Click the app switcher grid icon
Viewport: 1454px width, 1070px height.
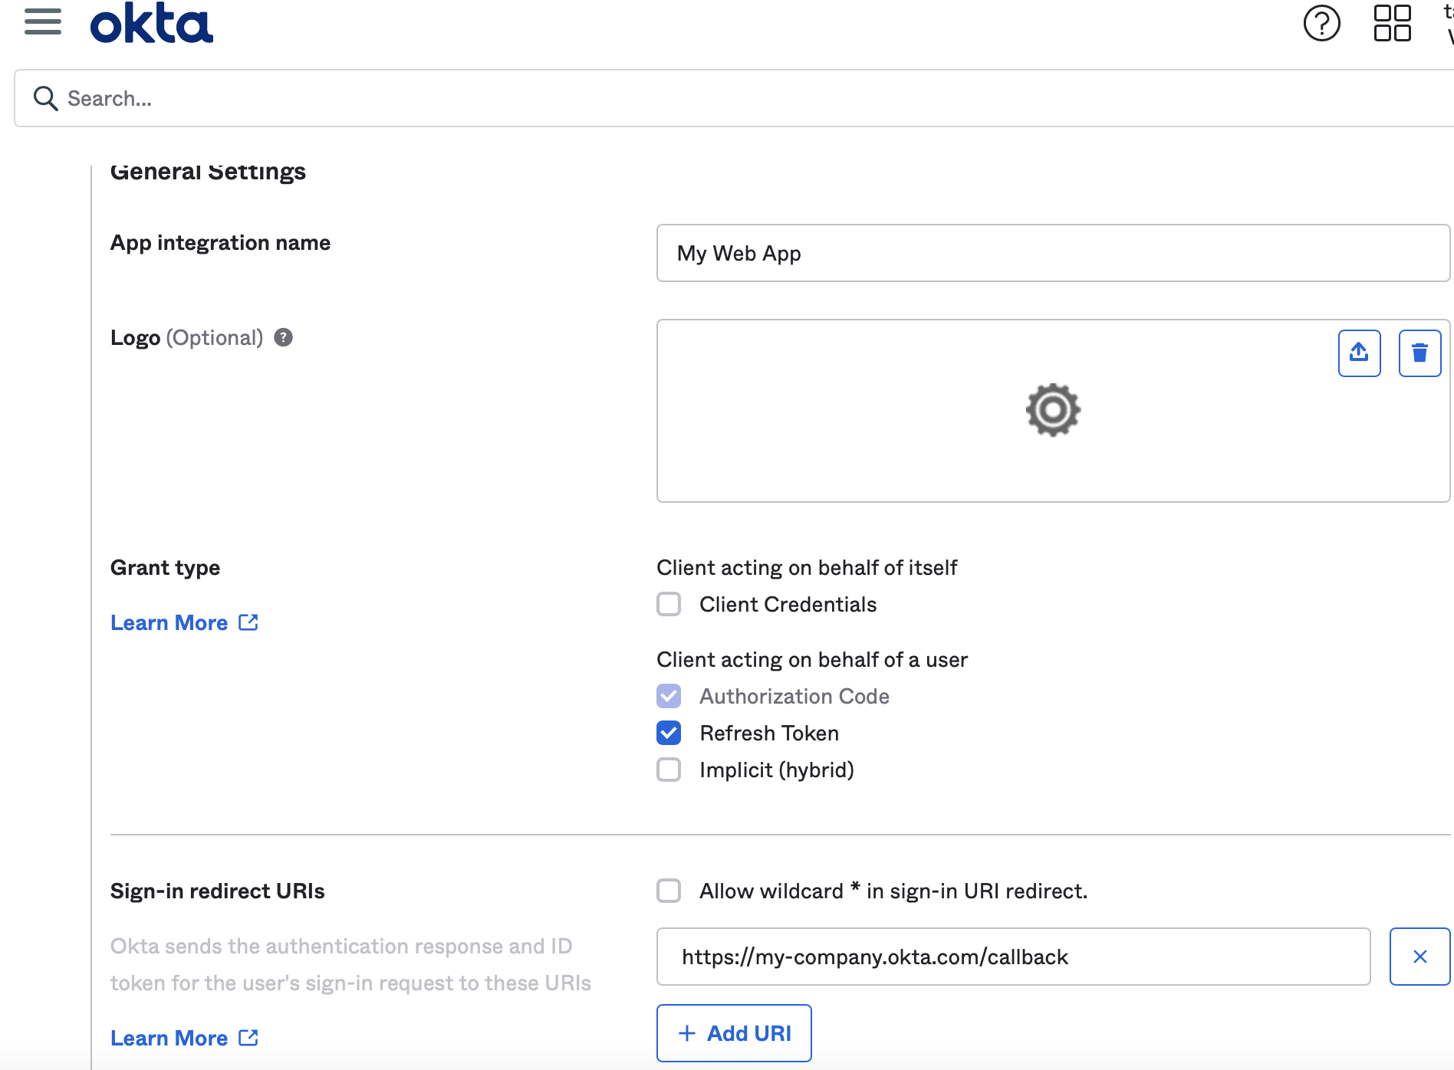(1393, 23)
